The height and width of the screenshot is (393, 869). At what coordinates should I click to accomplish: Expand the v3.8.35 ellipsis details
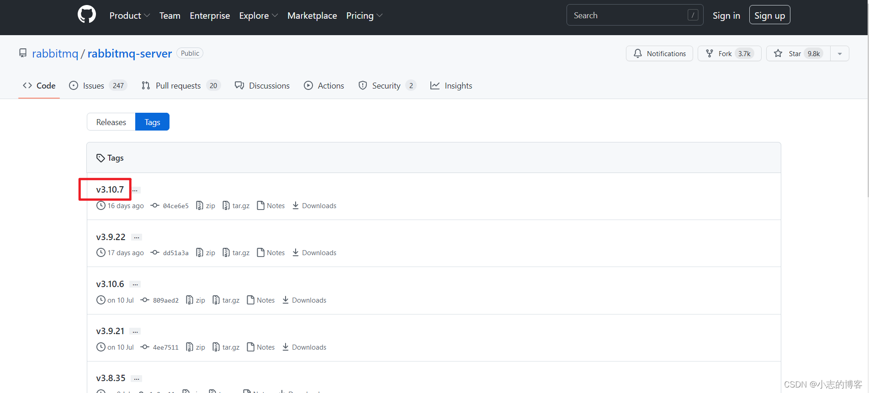[x=137, y=378]
